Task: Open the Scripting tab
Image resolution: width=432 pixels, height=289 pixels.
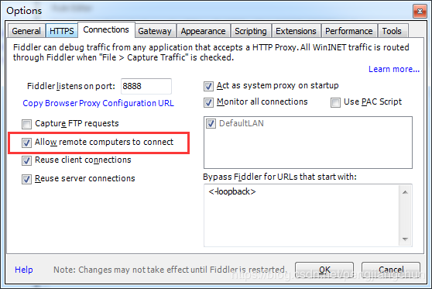Action: (251, 31)
